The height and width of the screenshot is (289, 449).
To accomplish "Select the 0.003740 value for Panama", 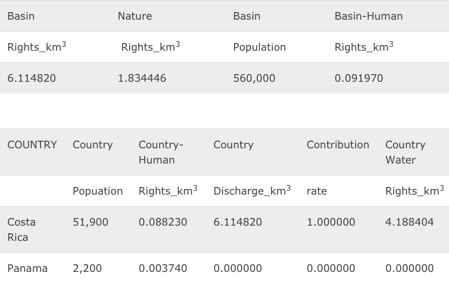I will click(x=163, y=268).
